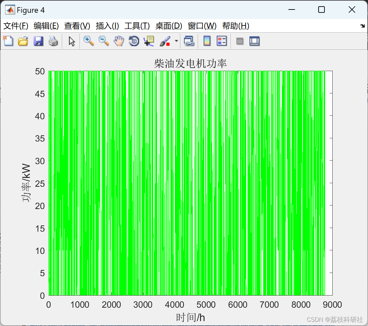Click the y-axis label 功率/kW
The image size is (368, 326).
pos(26,183)
